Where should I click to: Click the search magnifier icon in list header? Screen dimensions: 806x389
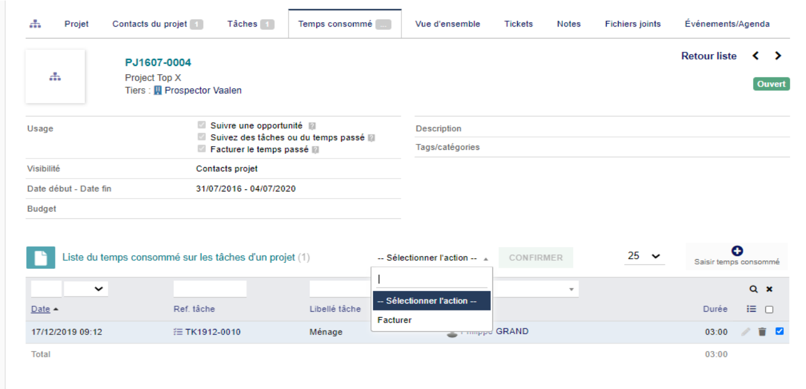(x=753, y=289)
